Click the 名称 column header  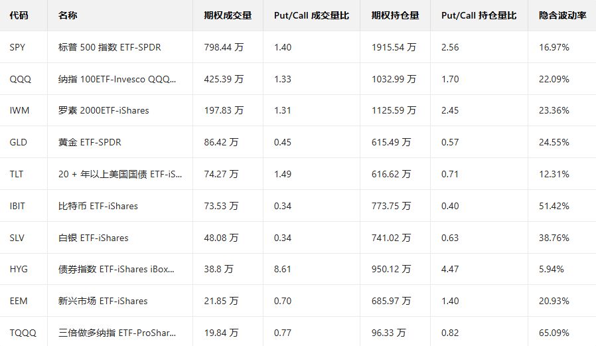68,15
